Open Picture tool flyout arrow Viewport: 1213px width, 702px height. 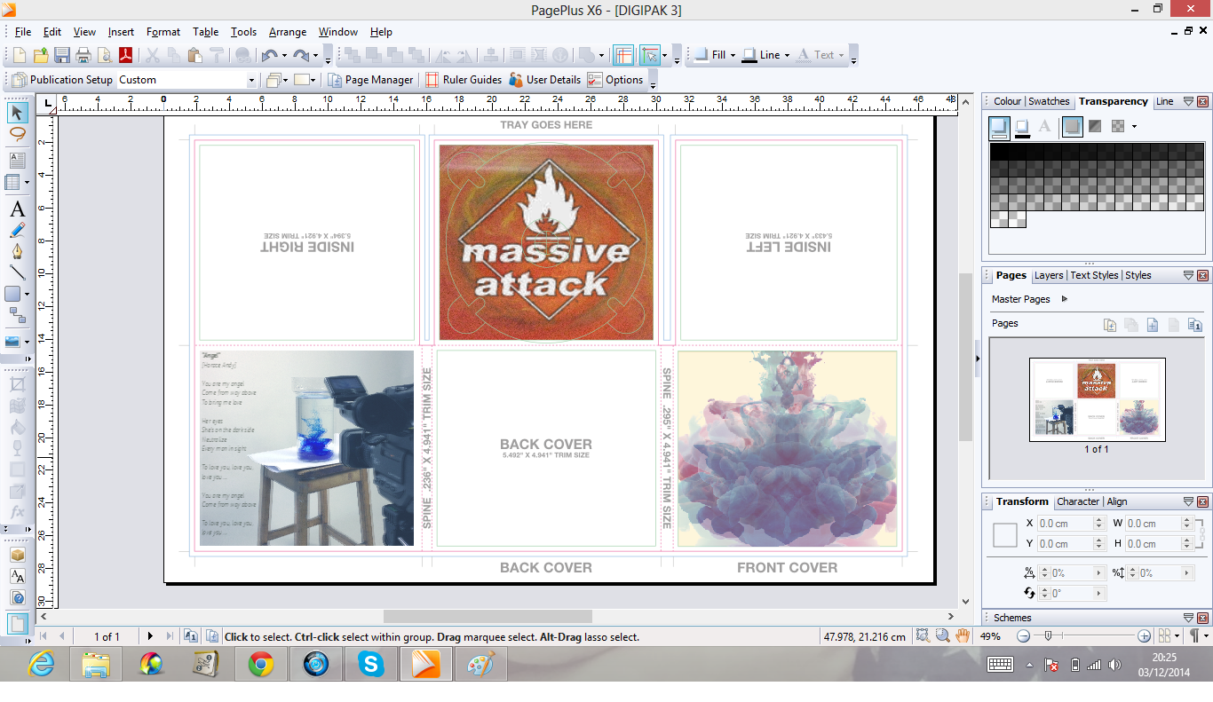point(27,342)
